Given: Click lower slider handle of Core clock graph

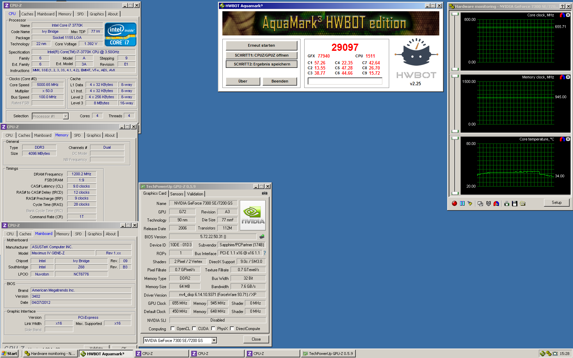Looking at the screenshot, I should pos(455,69).
